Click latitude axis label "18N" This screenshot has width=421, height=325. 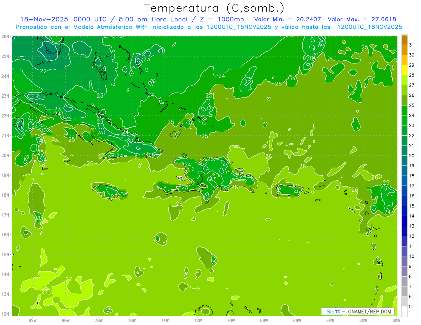coord(5,195)
